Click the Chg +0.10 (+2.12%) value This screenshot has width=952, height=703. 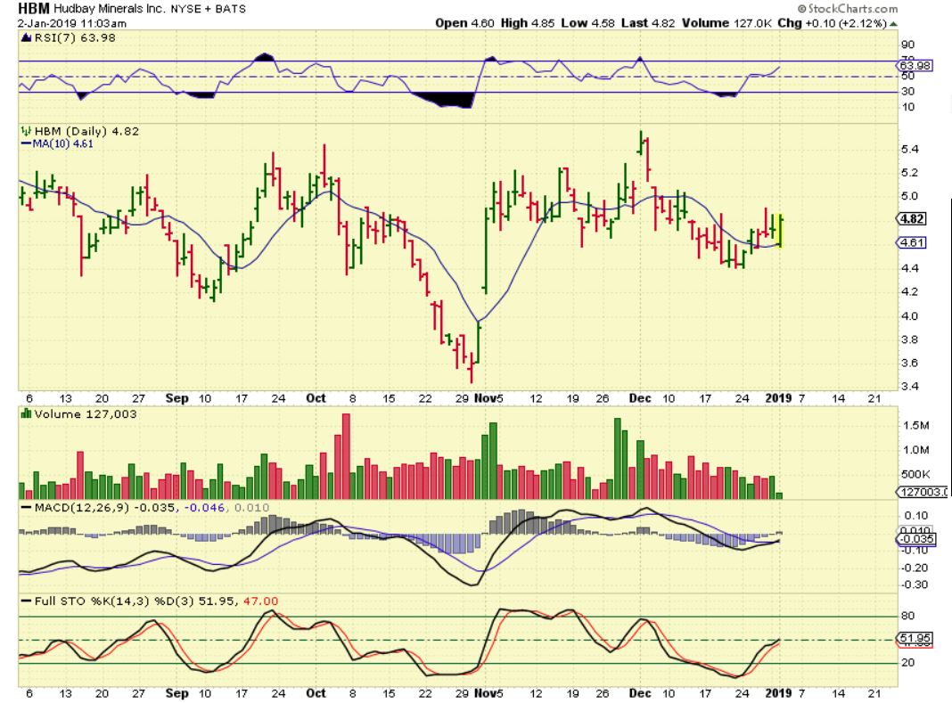pos(833,23)
